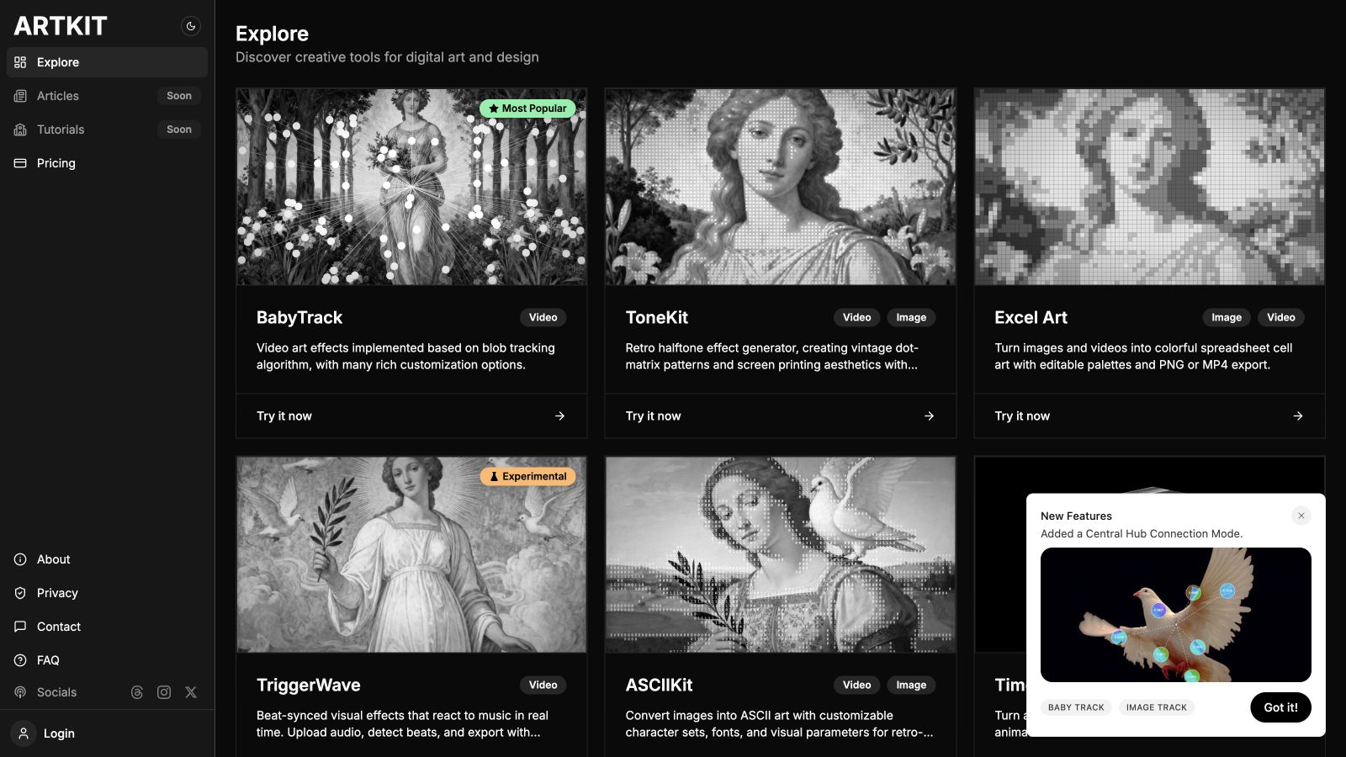The width and height of the screenshot is (1346, 757).
Task: Open the BabyTrack preview thumbnail
Action: pos(411,187)
